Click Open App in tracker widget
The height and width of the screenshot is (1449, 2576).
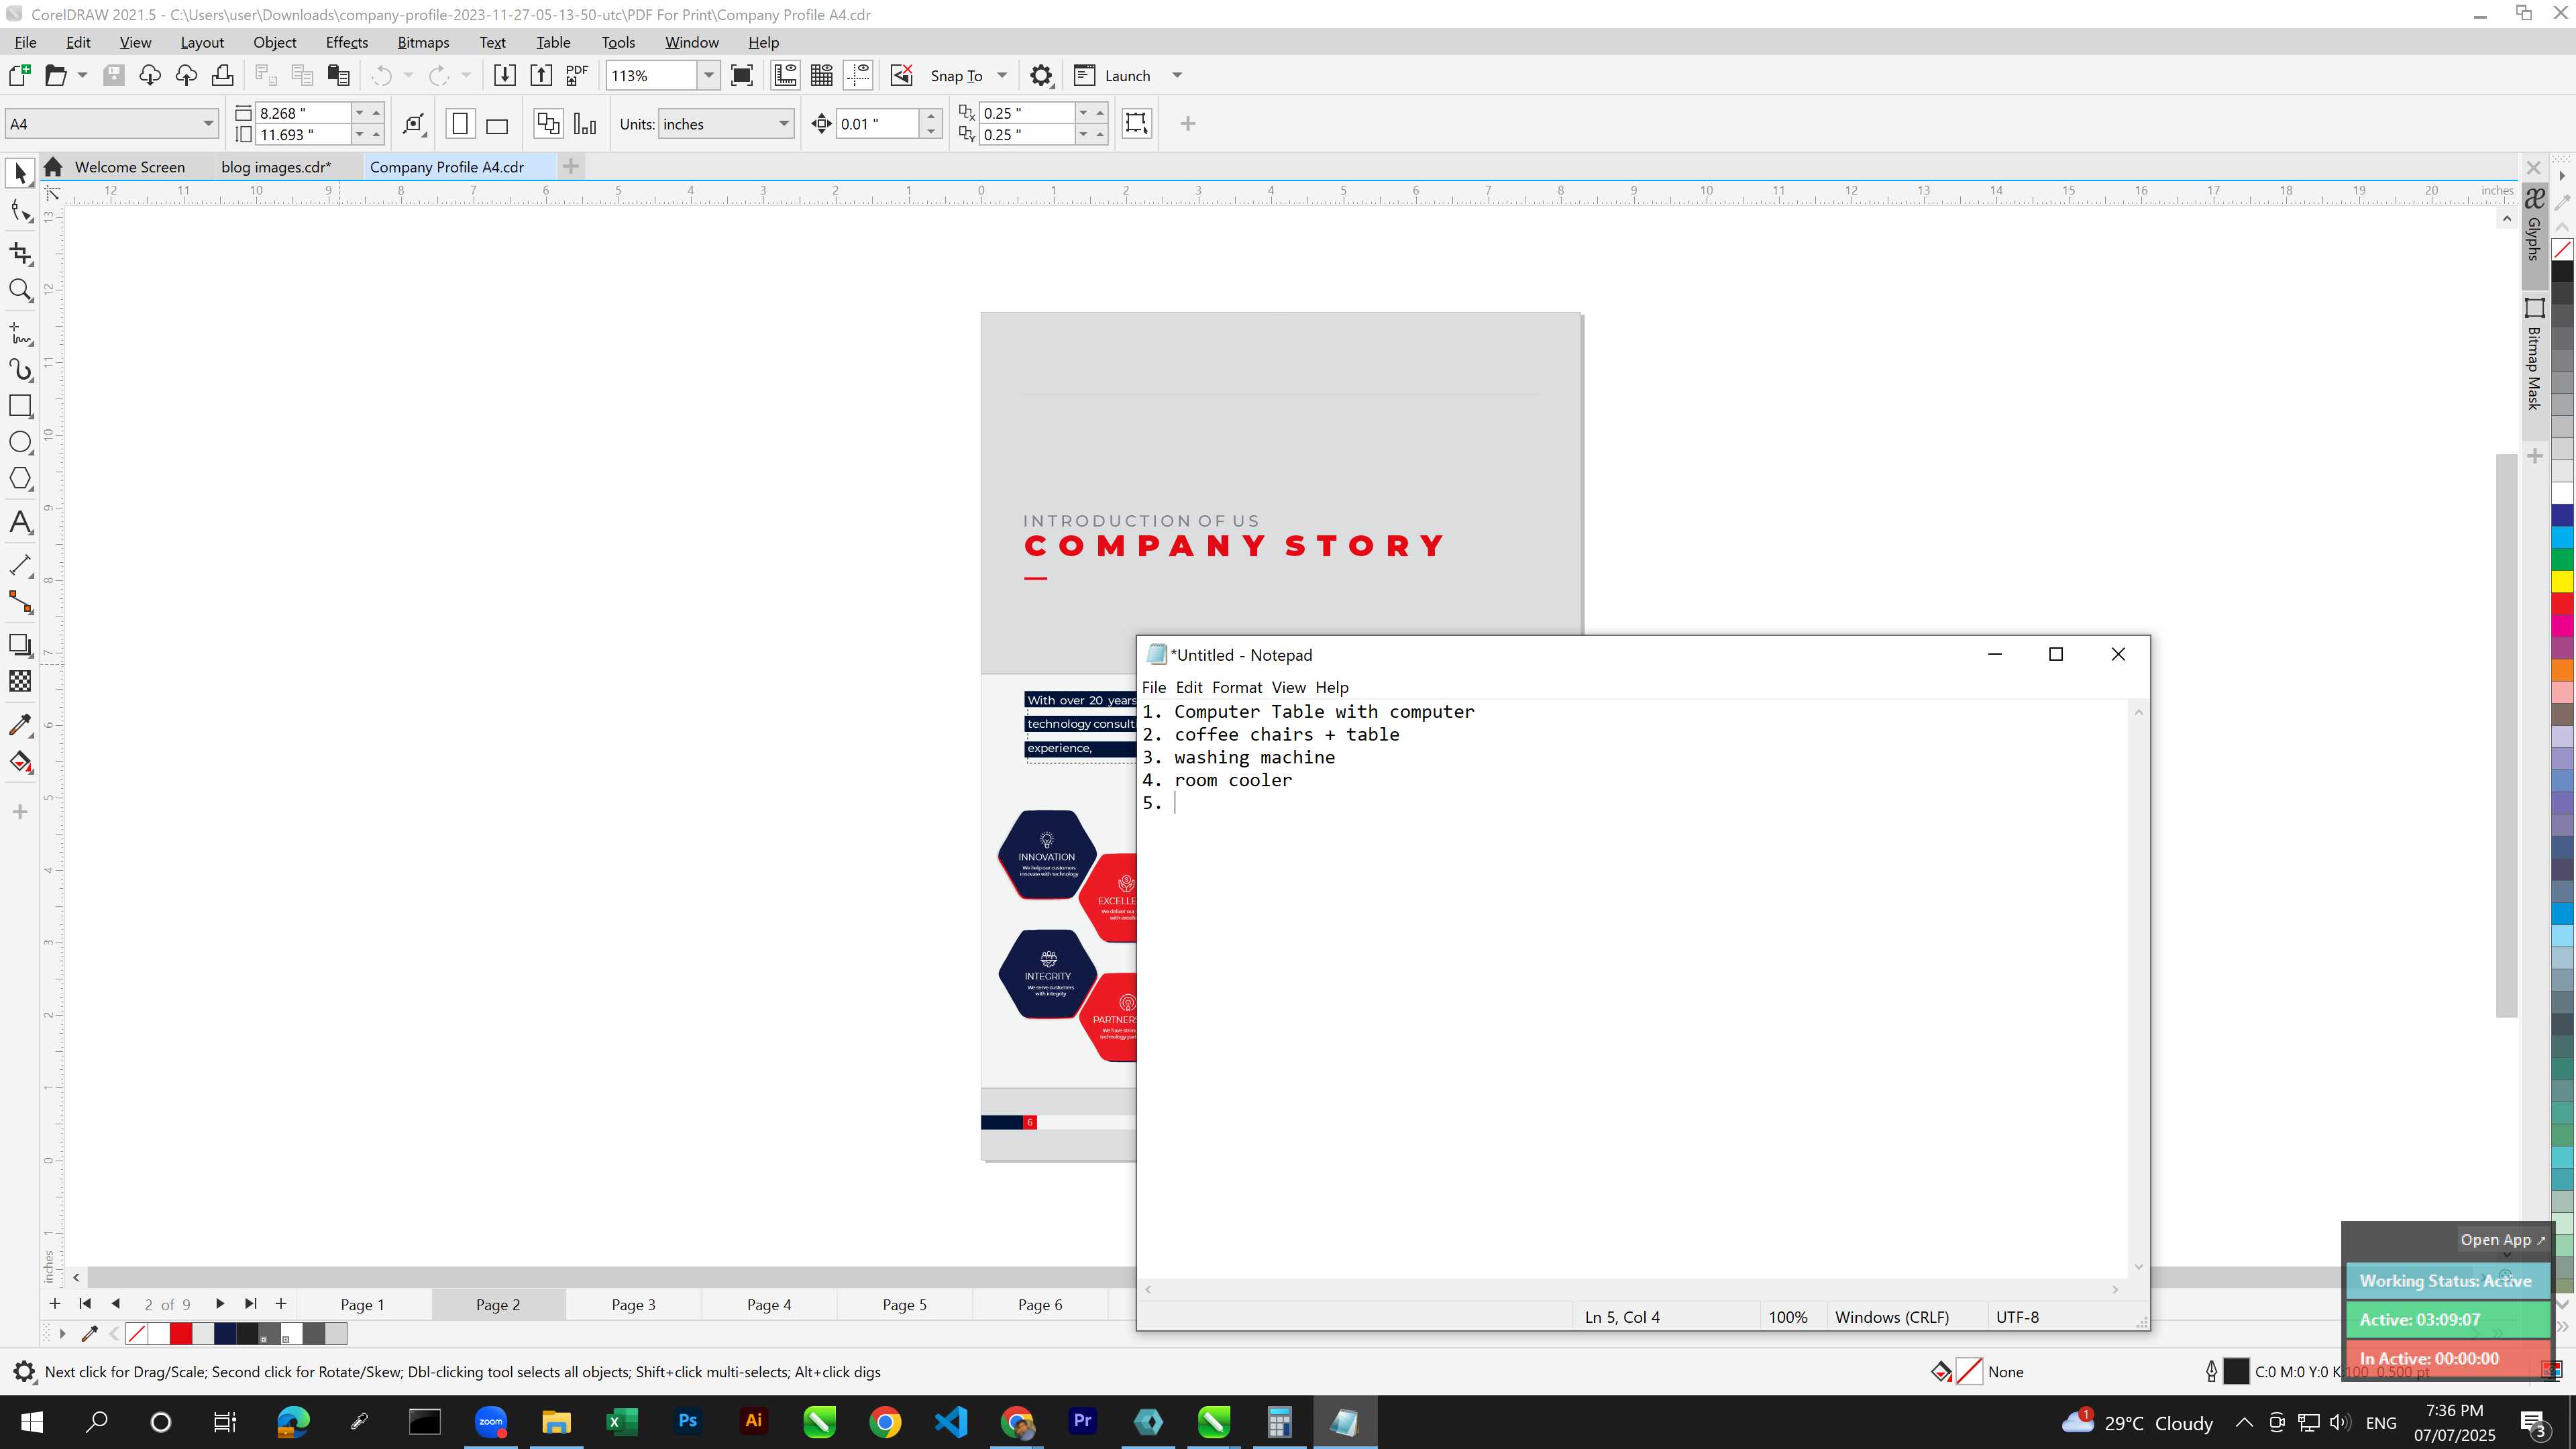(2503, 1240)
